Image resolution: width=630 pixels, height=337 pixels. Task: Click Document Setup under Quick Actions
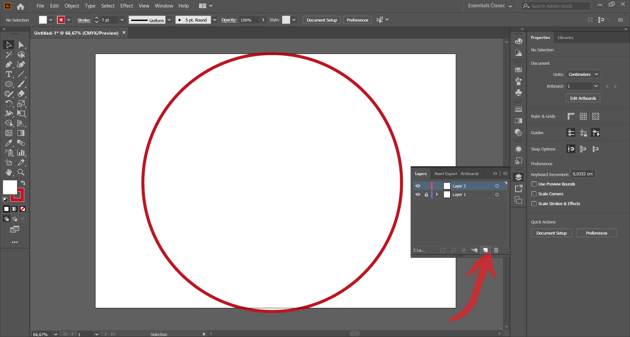pyautogui.click(x=552, y=233)
